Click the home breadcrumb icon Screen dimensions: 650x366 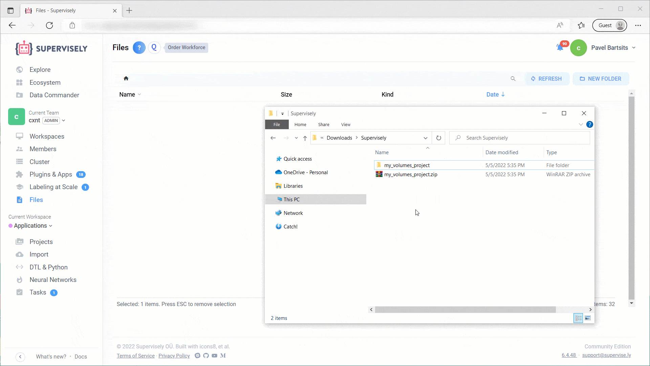(126, 78)
